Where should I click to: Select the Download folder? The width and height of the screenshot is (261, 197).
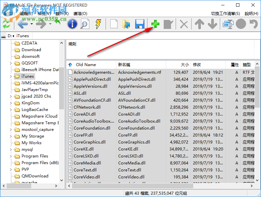tap(31, 50)
